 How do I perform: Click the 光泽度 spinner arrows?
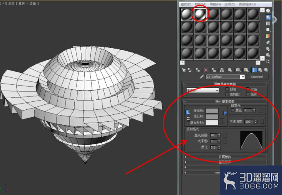[x=219, y=141]
